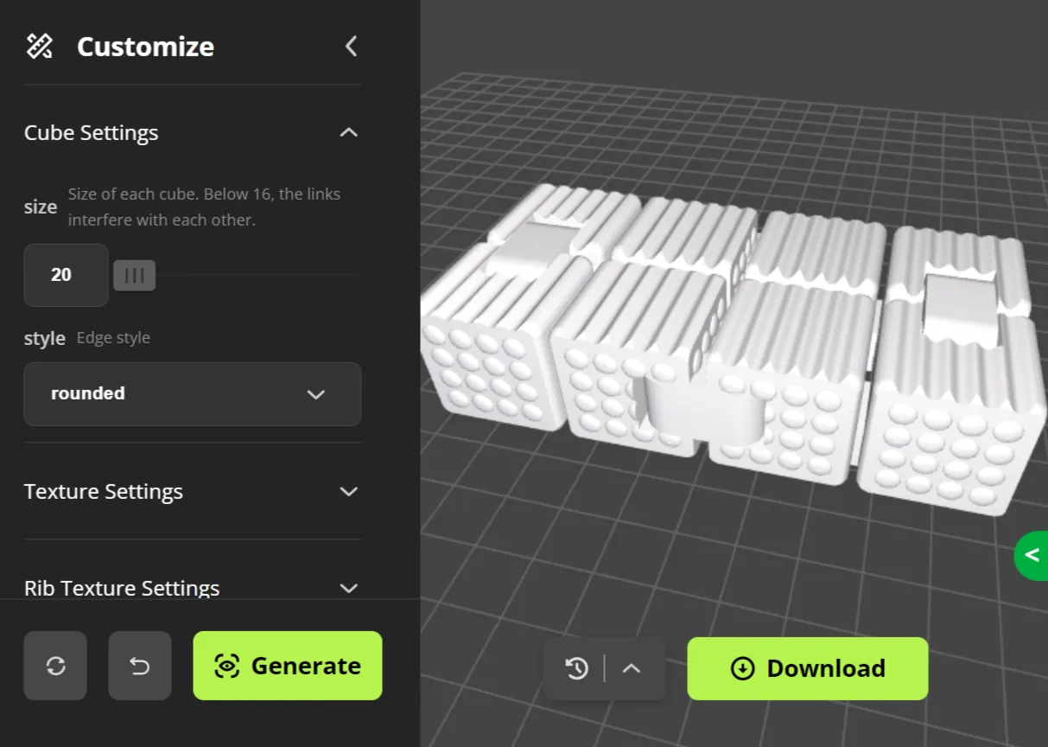The image size is (1048, 747).
Task: Click the size input showing 20
Action: (66, 275)
